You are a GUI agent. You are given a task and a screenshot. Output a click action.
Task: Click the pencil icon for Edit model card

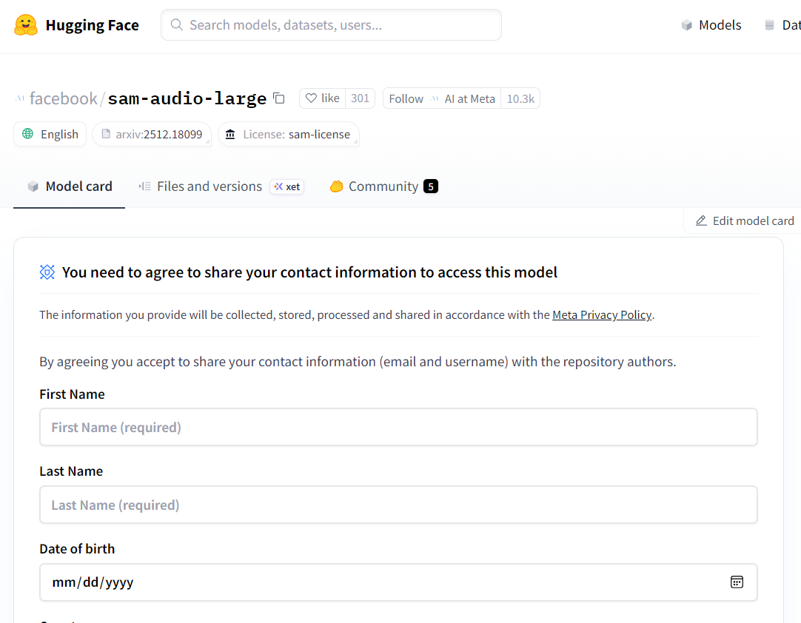click(700, 220)
